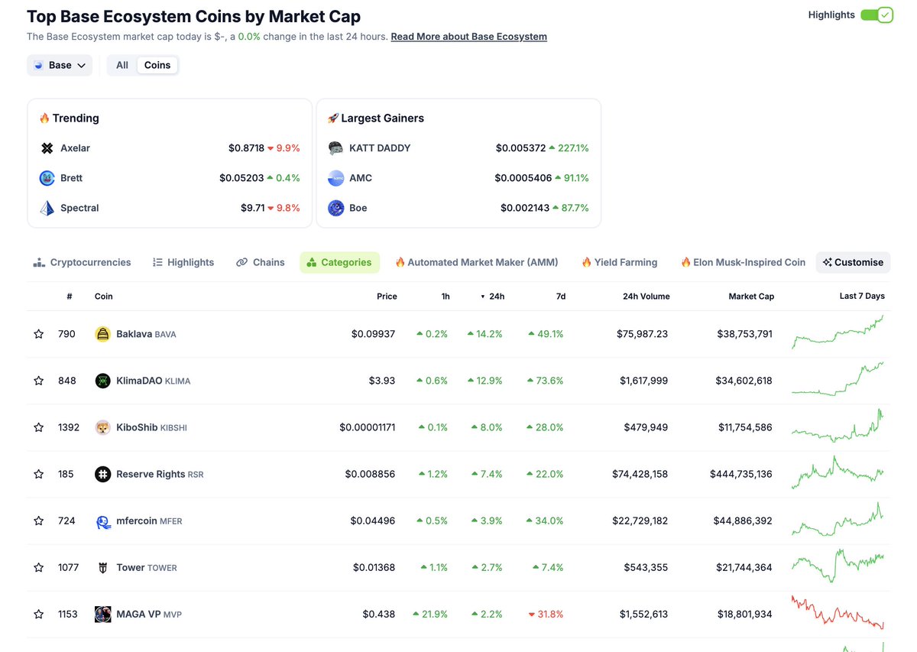Screen dimensions: 917x652
Task: Click the $444,735,136 market cap value
Action: 741,474
